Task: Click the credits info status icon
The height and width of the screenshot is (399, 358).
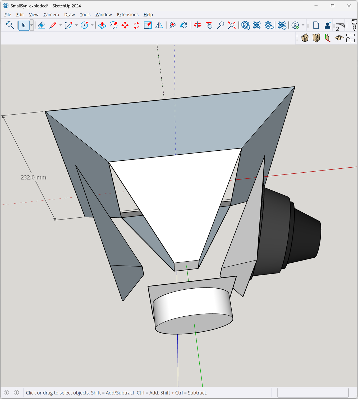Action: point(16,393)
